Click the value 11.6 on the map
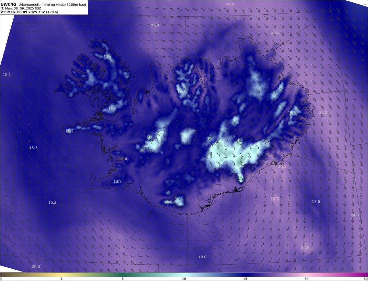Screen dimensions: 368x281 click(x=112, y=109)
